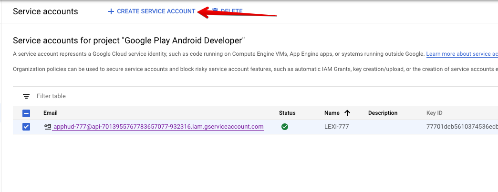This screenshot has width=498, height=192.
Task: Focus the Filter table input
Action: pyautogui.click(x=51, y=96)
